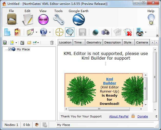
Task: Click horizontal scrollbar right arrow
Action: click(x=141, y=109)
